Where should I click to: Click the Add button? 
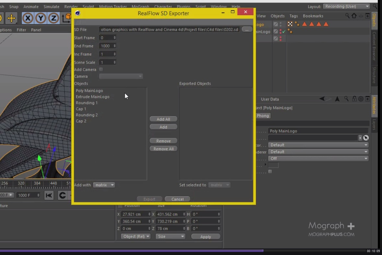[x=164, y=127]
